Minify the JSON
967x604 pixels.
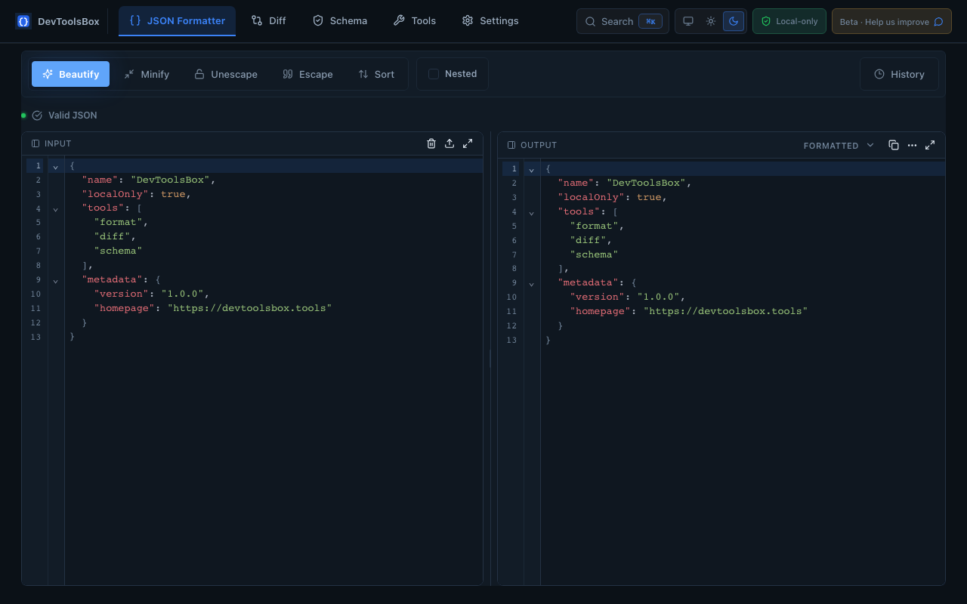tap(147, 74)
